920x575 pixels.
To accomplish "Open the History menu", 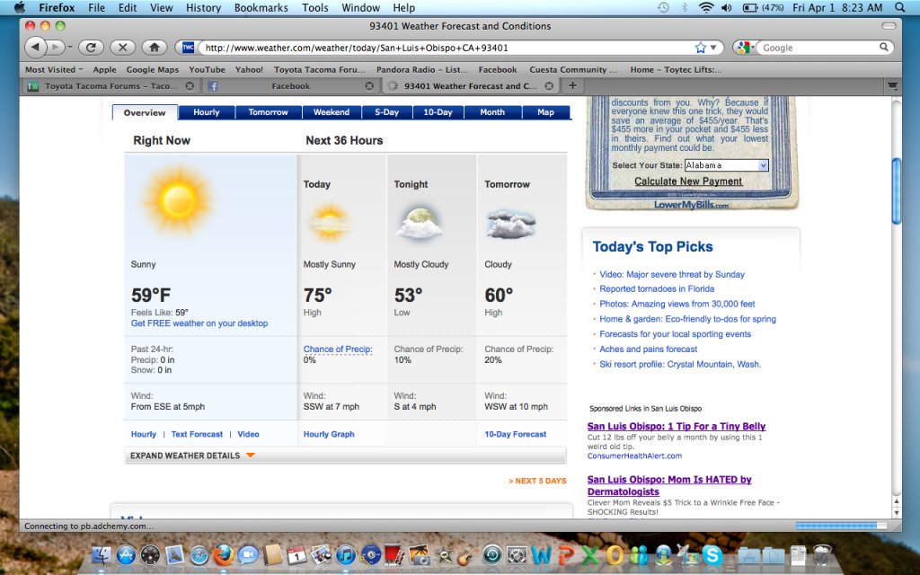I will pos(203,7).
